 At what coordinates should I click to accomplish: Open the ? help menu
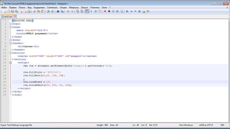(x=110, y=8)
